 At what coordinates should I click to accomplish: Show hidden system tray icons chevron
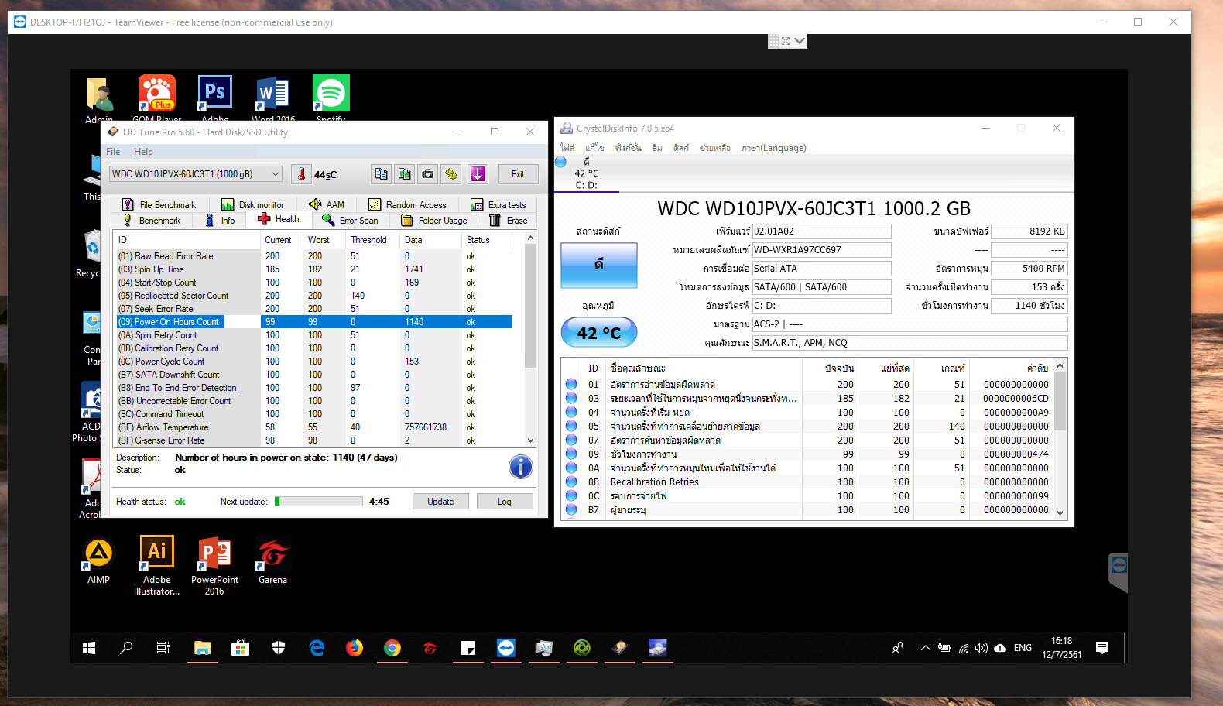click(925, 648)
